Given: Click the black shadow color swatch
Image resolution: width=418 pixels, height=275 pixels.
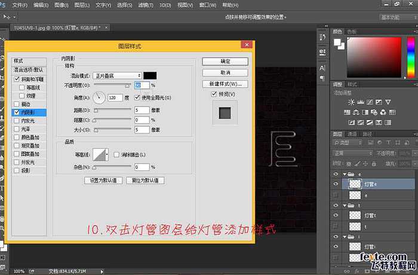Looking at the screenshot, I should tap(150, 75).
